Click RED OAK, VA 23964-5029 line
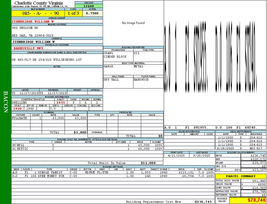Image resolution: width=267 pixels, height=204 pixels. 33,35
